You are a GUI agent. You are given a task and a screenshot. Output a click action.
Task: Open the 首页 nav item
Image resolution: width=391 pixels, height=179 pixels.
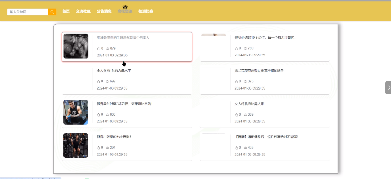click(x=66, y=11)
